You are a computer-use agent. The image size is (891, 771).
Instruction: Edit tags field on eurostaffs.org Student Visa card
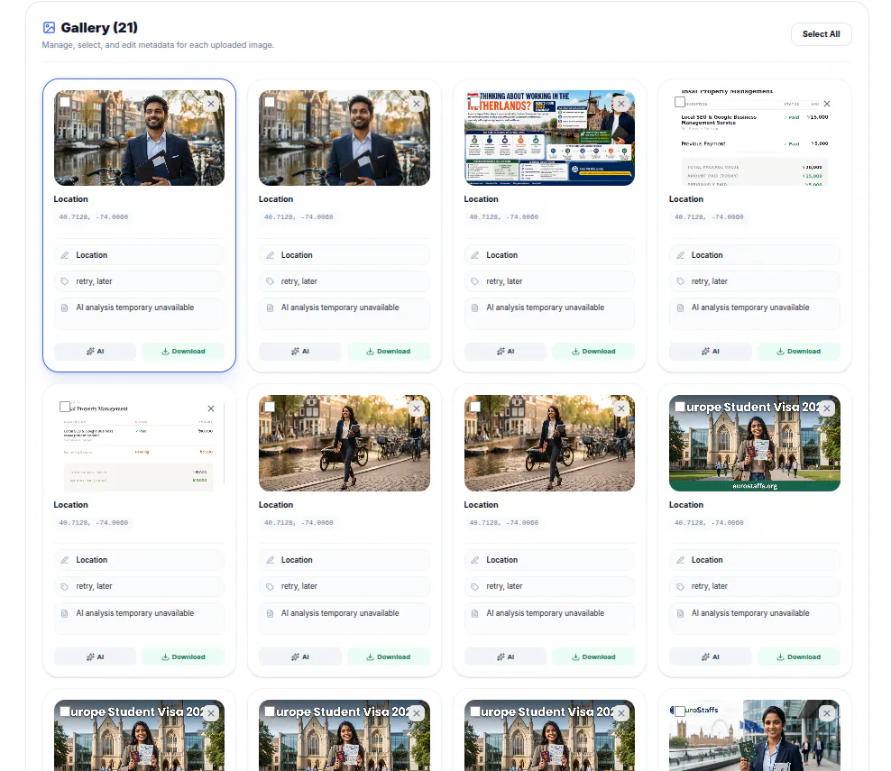755,586
